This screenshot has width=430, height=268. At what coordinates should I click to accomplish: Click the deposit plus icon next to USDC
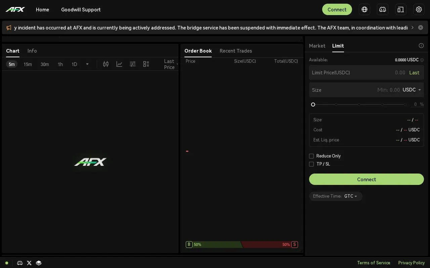(422, 60)
